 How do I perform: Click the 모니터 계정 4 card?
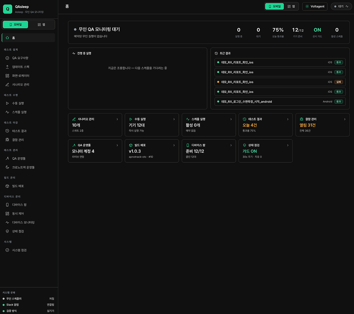point(95,151)
